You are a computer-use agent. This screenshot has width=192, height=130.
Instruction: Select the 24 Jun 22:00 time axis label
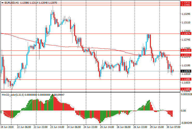click(91, 127)
